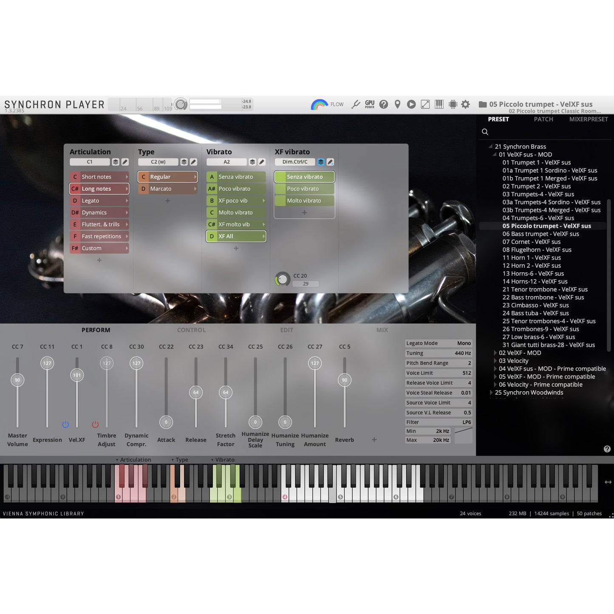The height and width of the screenshot is (614, 614).
Task: Add a new slot in the Type column
Action: tap(168, 201)
